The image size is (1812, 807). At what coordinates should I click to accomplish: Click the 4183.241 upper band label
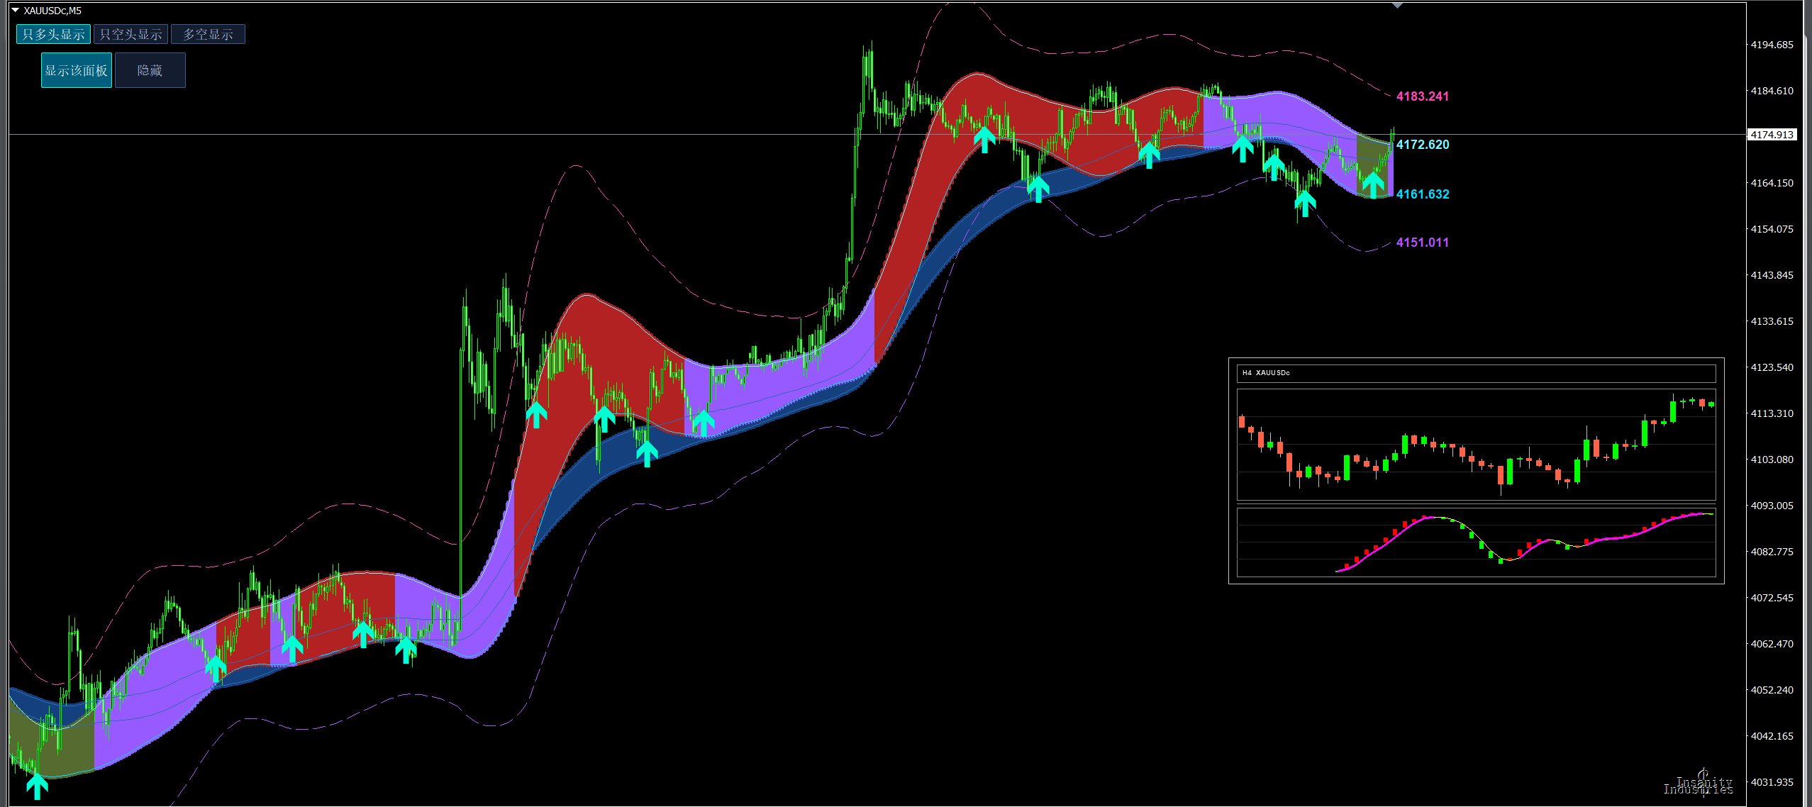point(1422,96)
